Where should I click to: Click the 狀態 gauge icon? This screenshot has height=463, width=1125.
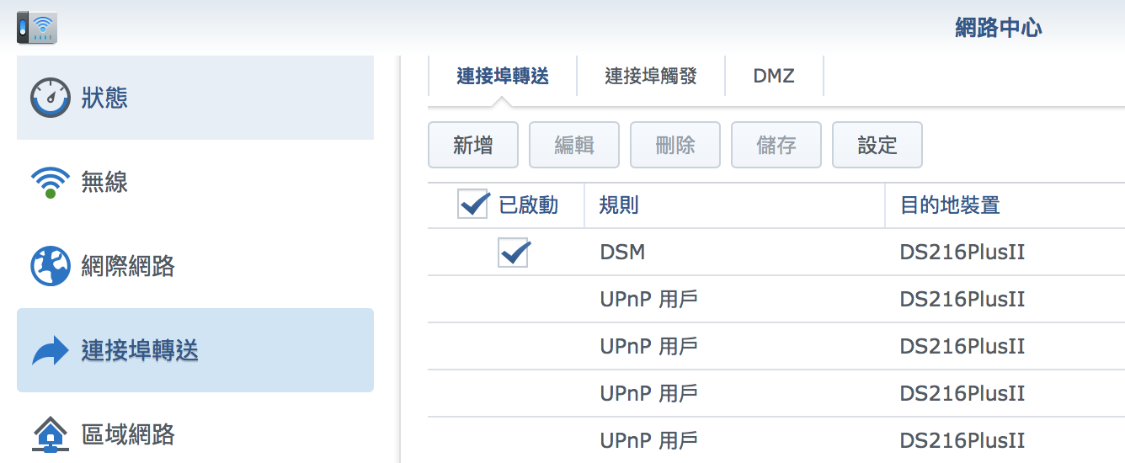[x=51, y=98]
